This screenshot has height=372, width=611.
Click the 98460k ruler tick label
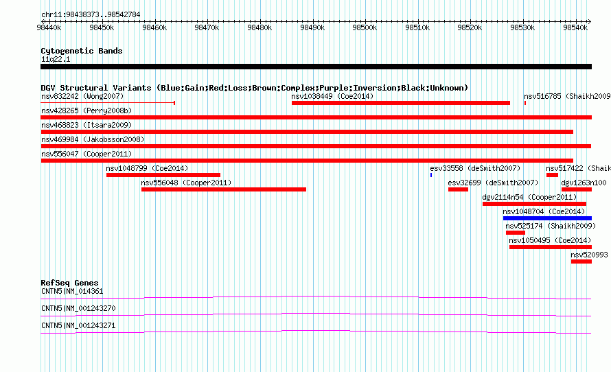pos(154,27)
